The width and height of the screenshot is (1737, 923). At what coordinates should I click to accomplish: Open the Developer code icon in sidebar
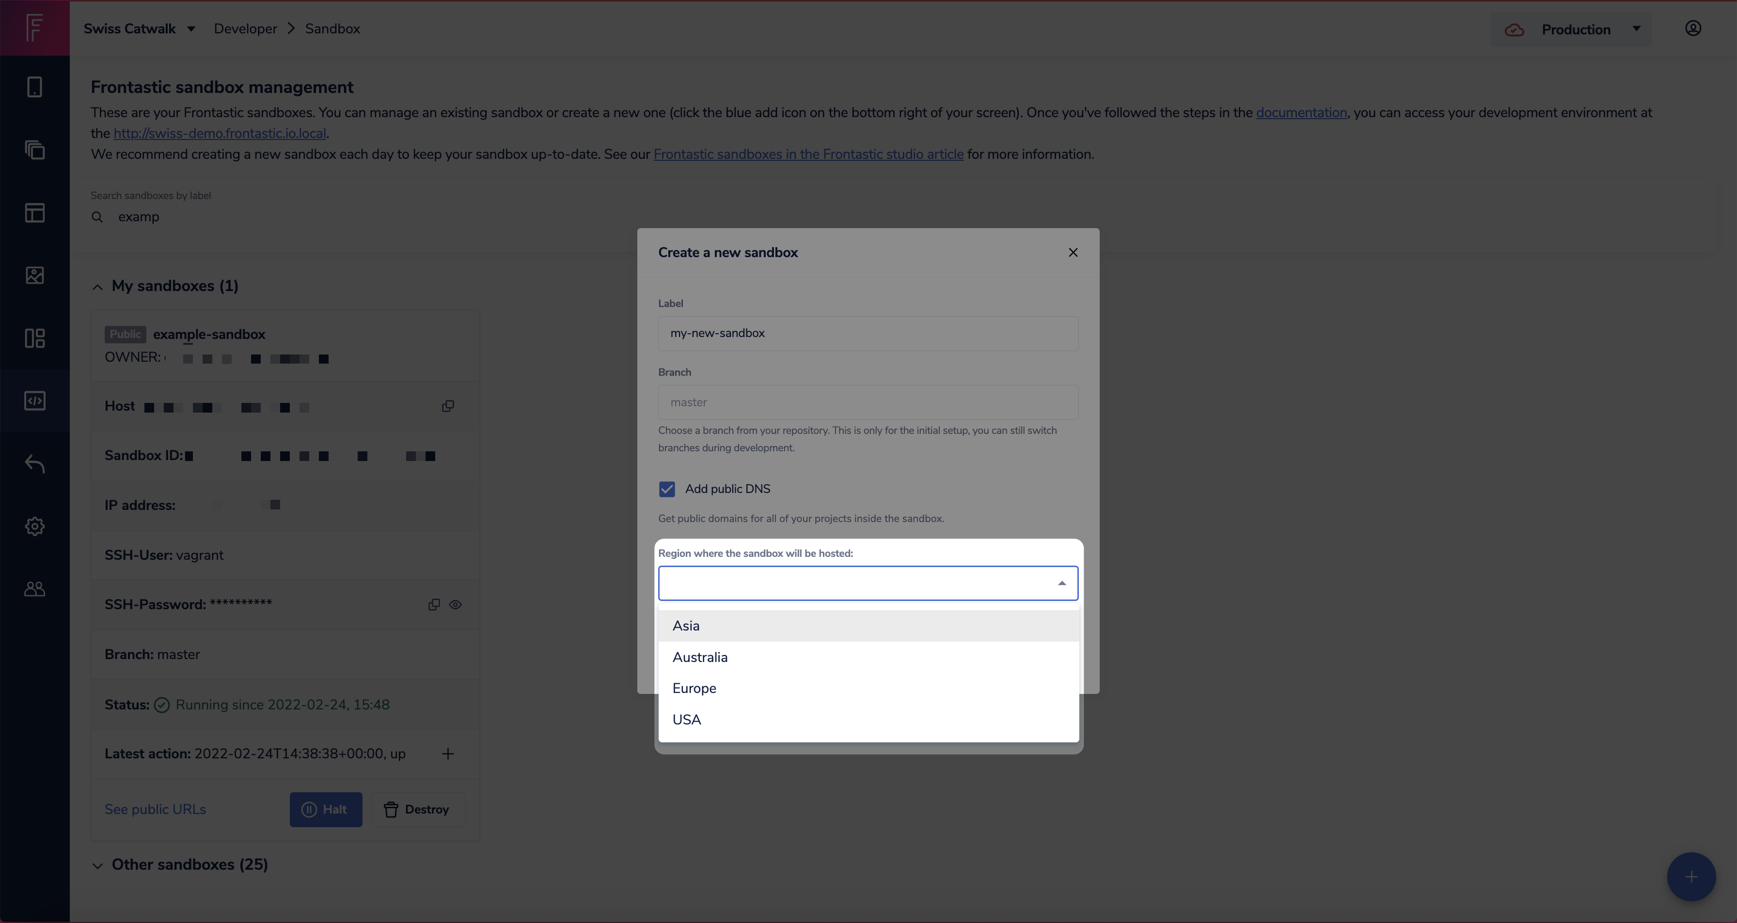coord(34,401)
